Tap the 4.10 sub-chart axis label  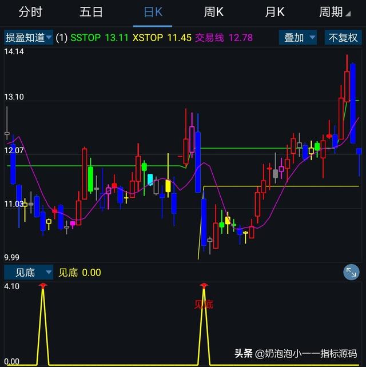coord(11,286)
